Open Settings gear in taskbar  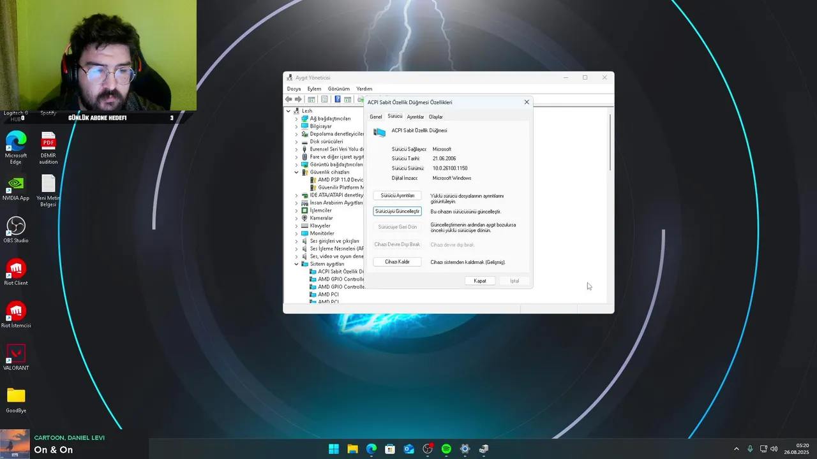465,449
